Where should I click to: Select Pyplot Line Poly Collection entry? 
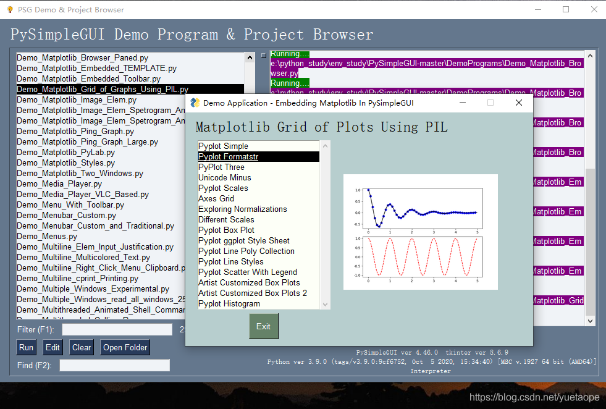(259, 251)
